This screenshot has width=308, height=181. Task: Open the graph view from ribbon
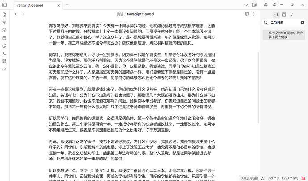[x=4, y=22]
